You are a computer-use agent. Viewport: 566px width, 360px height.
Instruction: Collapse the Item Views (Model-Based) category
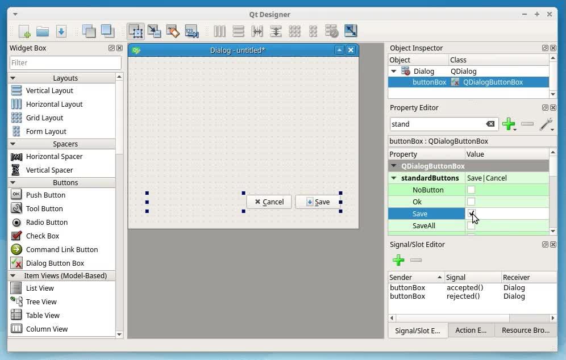[x=13, y=275]
